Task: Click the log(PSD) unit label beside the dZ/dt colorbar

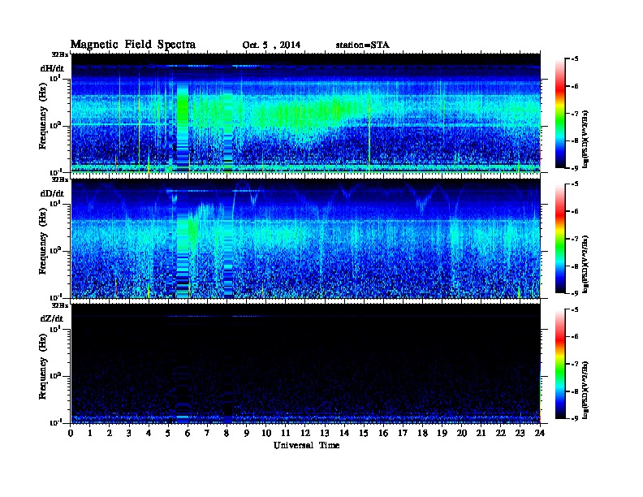Action: tap(585, 389)
